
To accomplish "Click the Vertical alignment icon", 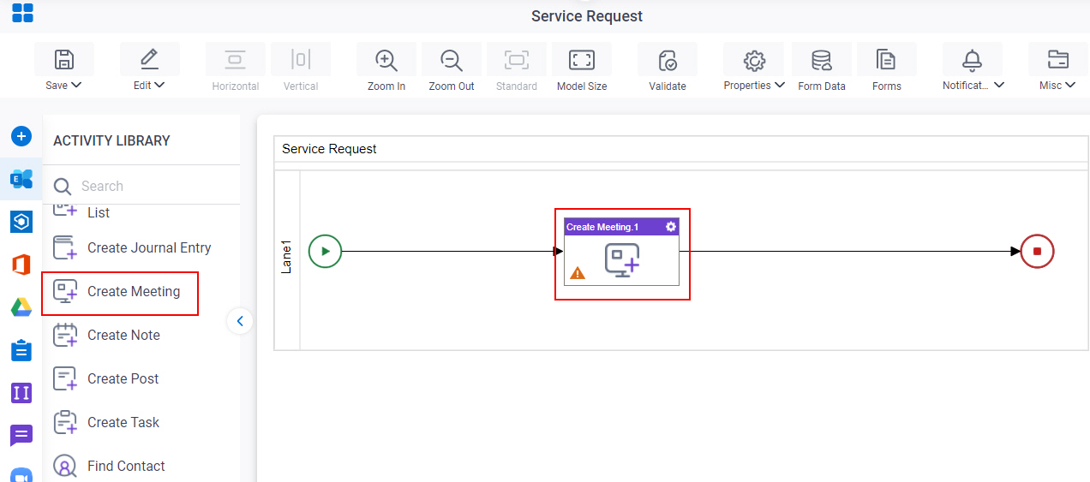I will point(300,59).
